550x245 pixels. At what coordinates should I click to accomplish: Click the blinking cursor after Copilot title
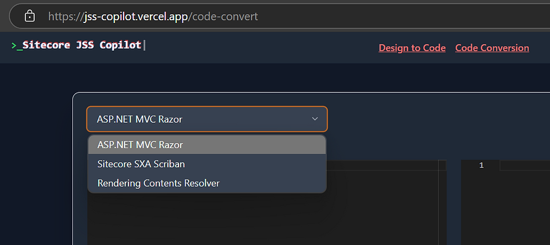coord(144,45)
